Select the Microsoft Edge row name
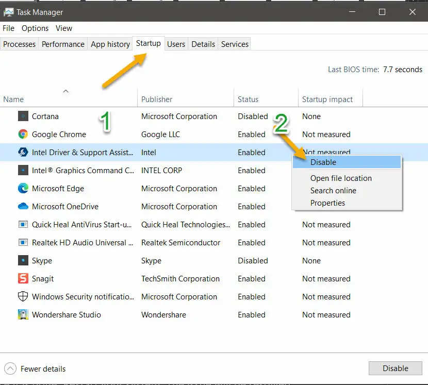The image size is (428, 385). pos(58,188)
